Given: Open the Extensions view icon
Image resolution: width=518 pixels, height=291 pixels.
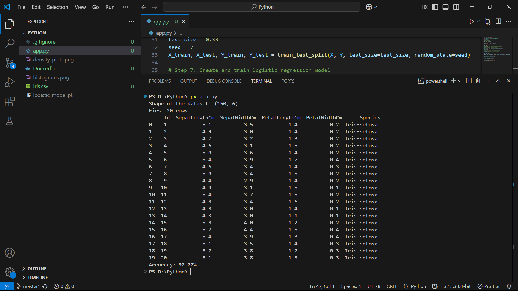Looking at the screenshot, I should pos(10,102).
